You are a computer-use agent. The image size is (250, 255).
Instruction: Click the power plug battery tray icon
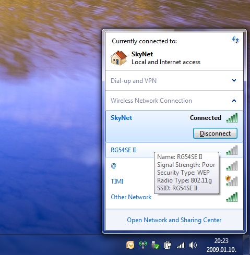pyautogui.click(x=168, y=245)
